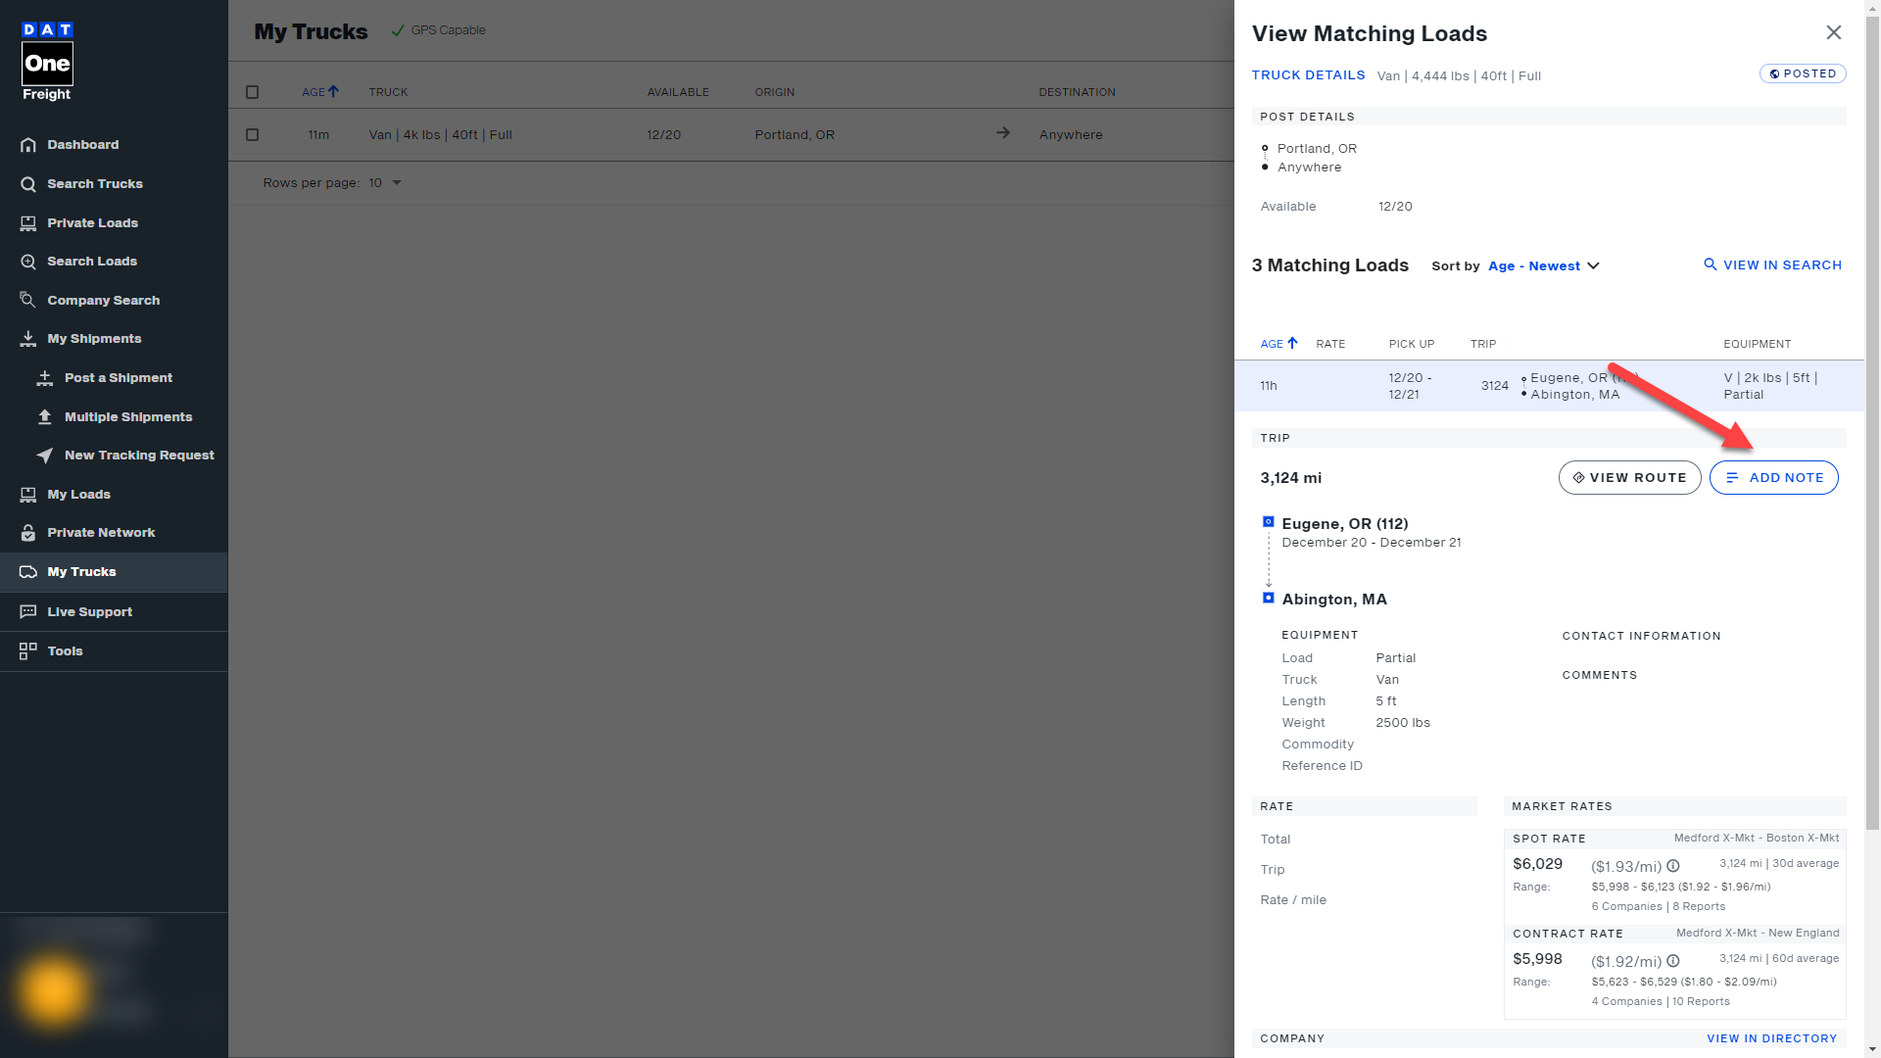
Task: Click the GPS Capable label
Action: point(448,30)
